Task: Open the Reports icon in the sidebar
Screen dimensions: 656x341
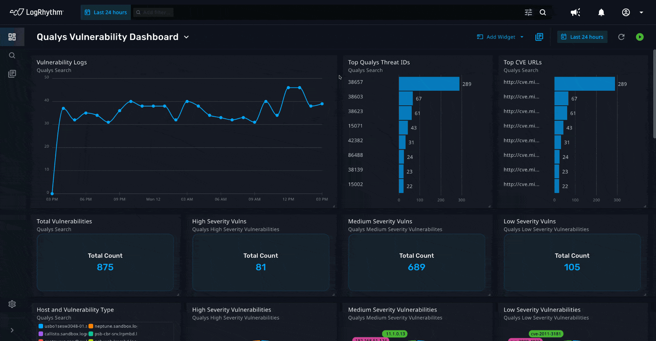Action: [12, 73]
